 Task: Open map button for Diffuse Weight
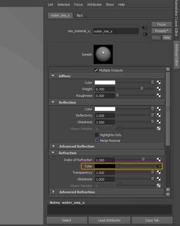point(158,89)
